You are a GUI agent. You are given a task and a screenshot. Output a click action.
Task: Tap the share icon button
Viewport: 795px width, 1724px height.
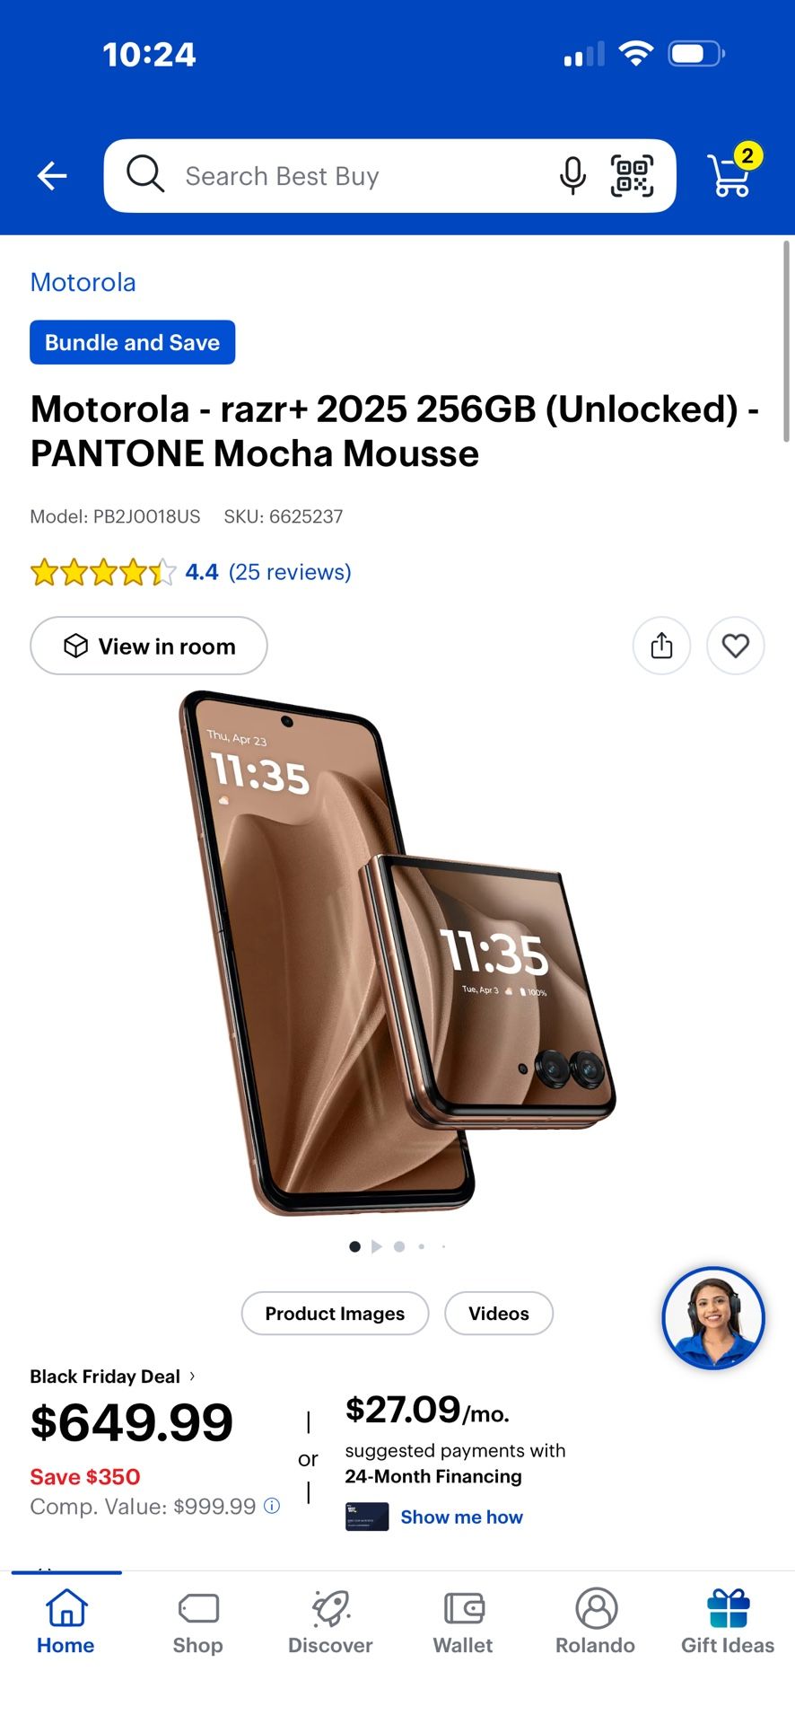pos(662,646)
